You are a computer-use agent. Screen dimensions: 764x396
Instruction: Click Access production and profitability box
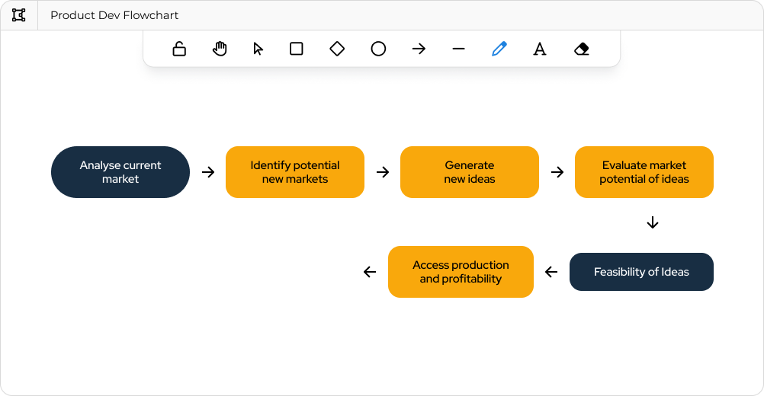(461, 272)
